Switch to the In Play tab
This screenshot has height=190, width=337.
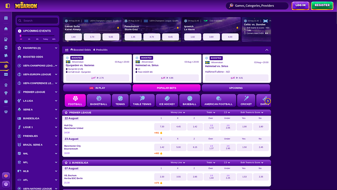(97, 88)
